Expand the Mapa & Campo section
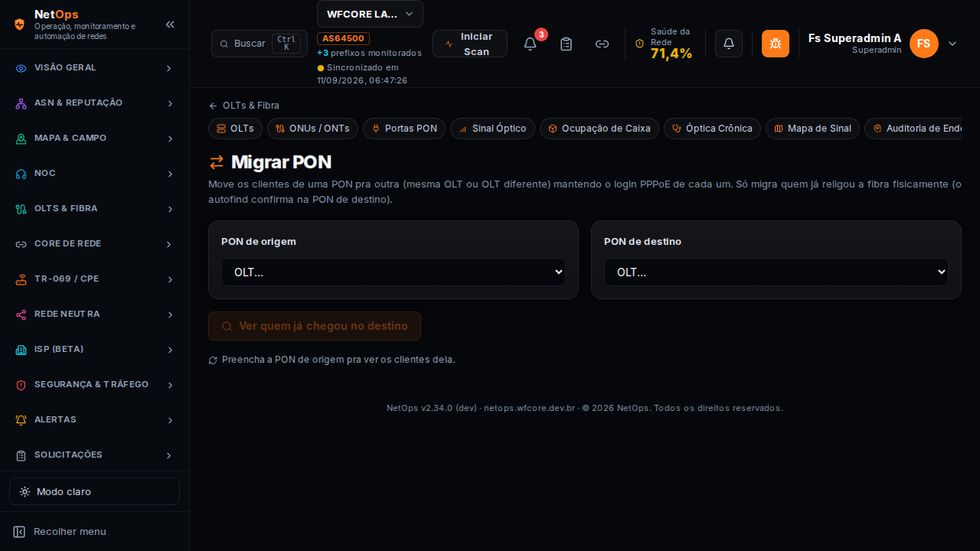The width and height of the screenshot is (980, 551). click(94, 139)
